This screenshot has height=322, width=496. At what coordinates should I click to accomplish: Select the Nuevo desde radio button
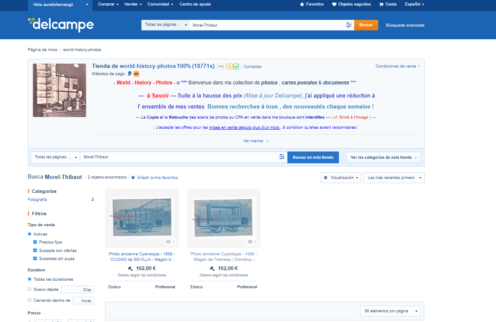[x=30, y=289]
